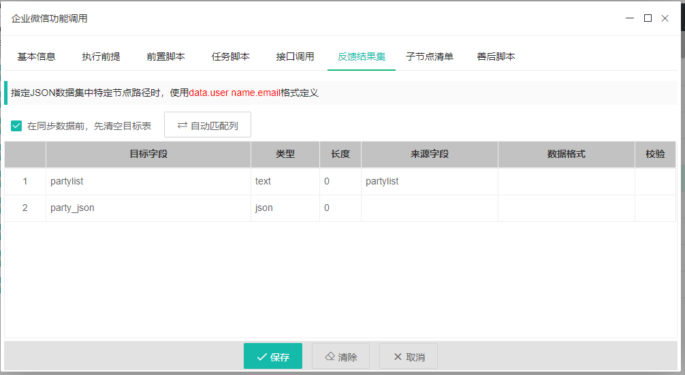Click 数据格式 cell of party_json row

point(566,208)
